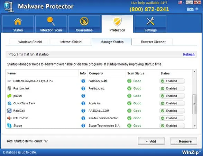Switch to Internet Shield tab
Viewport: 203px width, 156px height.
(x=71, y=42)
